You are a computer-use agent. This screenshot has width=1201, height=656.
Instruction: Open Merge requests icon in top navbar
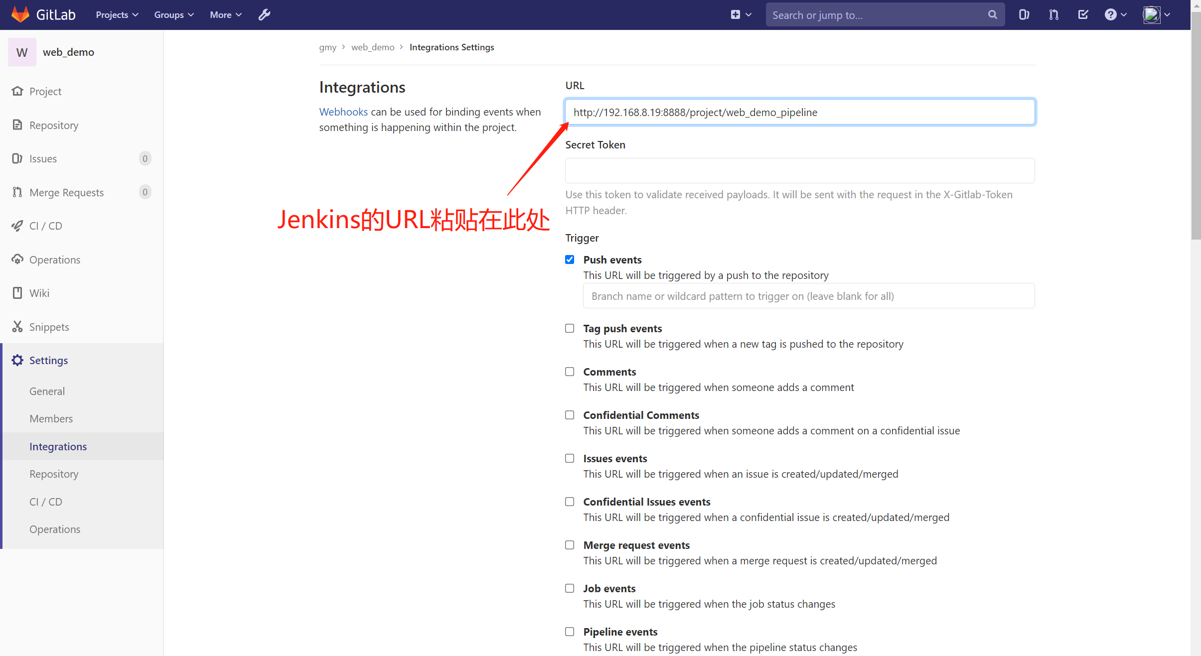pos(1053,15)
